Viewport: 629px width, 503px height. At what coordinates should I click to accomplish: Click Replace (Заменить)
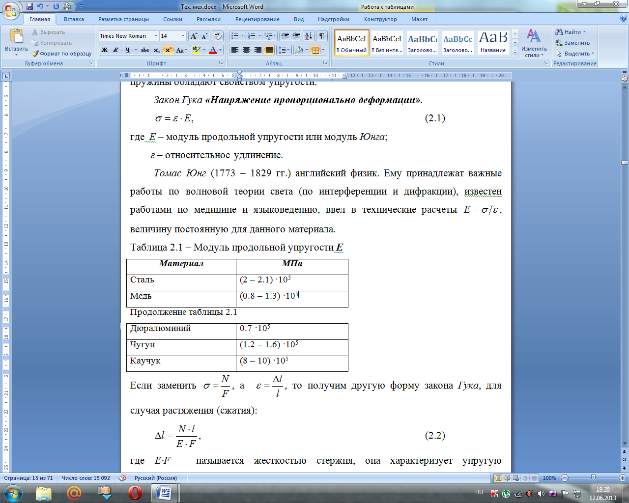pos(572,43)
